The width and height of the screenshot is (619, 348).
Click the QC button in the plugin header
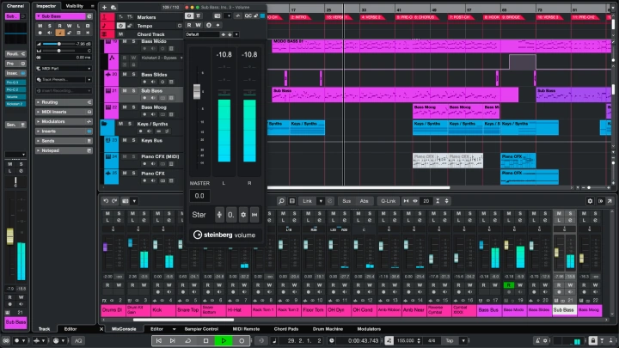point(248,15)
